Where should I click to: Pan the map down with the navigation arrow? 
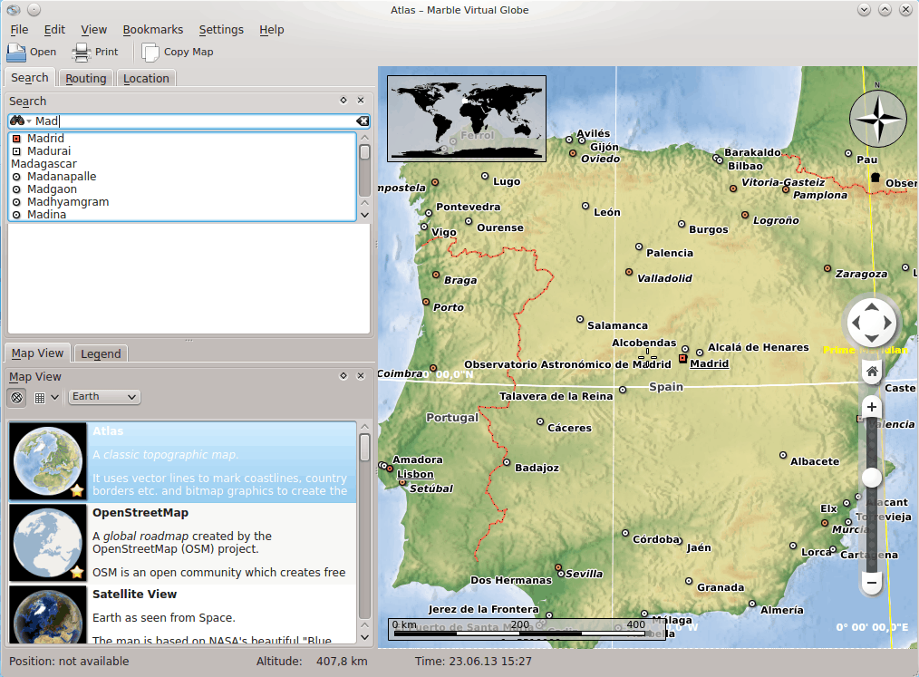click(x=872, y=338)
